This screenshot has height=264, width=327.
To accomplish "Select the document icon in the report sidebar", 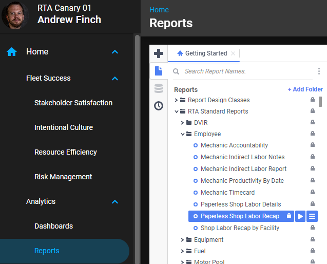I will [x=159, y=71].
